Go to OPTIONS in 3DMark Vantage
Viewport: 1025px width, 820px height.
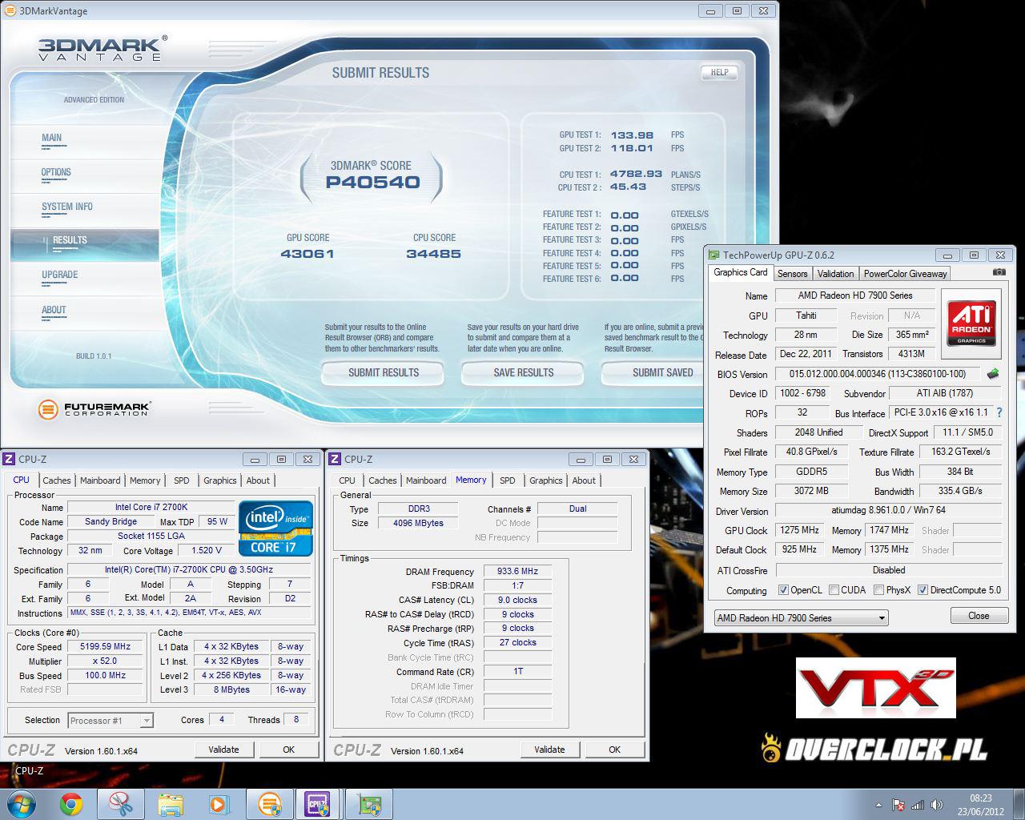tap(56, 172)
